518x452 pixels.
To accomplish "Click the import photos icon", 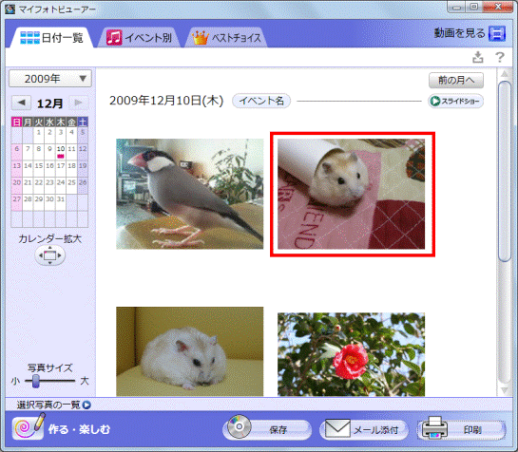I will click(x=478, y=57).
